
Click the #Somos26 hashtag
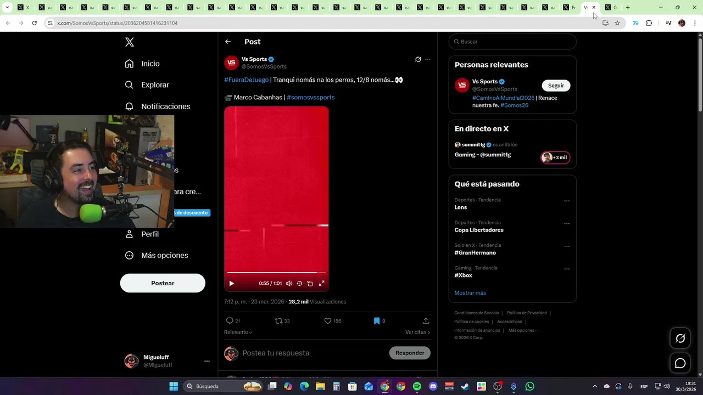pos(514,105)
